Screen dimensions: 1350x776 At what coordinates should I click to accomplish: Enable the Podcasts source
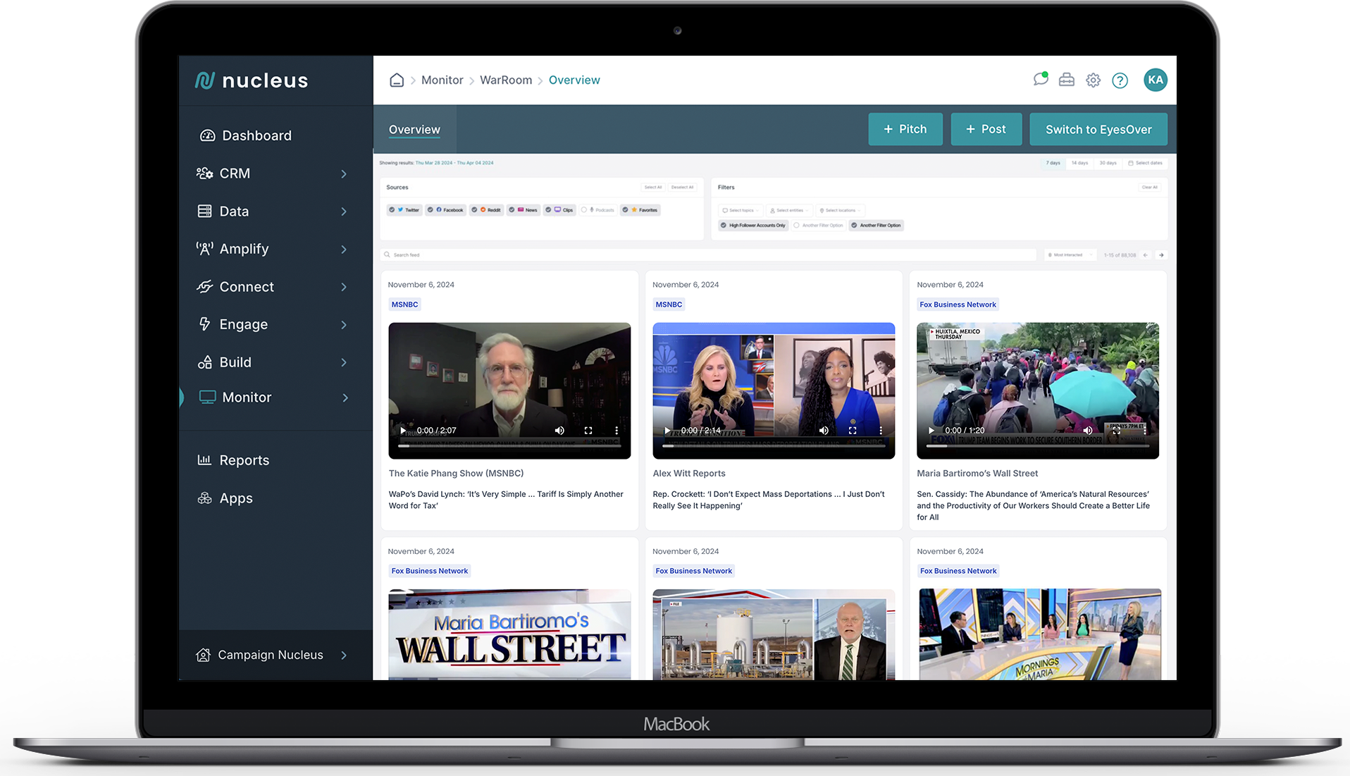tap(597, 209)
